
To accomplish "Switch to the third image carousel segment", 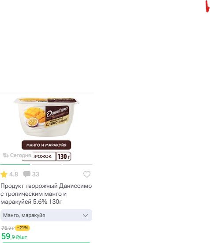I will click(x=78, y=164).
